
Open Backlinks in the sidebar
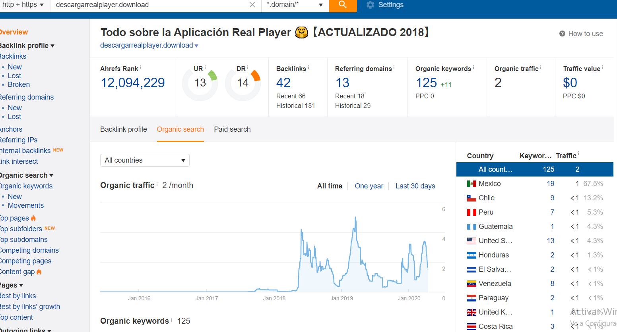(x=13, y=56)
